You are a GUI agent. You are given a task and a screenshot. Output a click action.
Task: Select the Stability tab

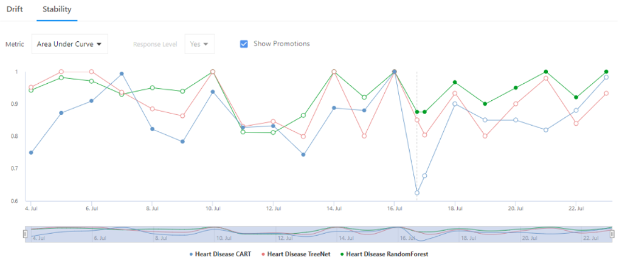click(x=57, y=9)
